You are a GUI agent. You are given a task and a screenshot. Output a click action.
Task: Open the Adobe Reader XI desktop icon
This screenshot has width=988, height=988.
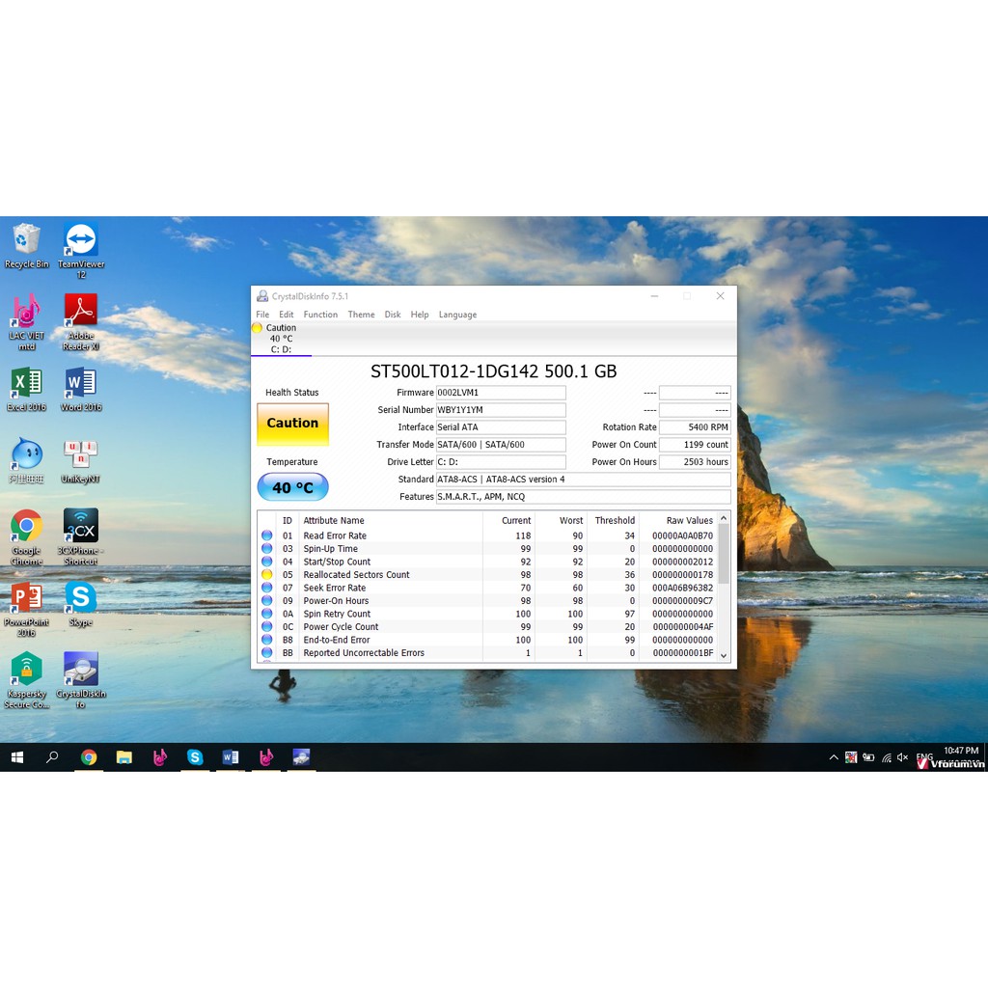(81, 312)
